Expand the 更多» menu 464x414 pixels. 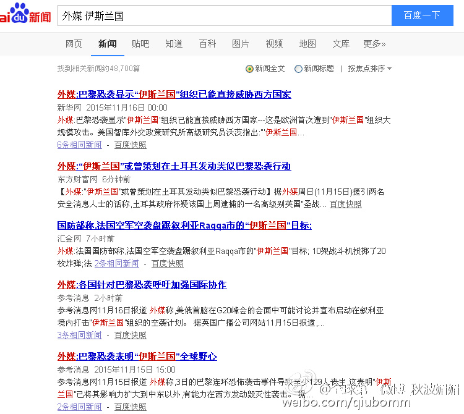point(375,44)
